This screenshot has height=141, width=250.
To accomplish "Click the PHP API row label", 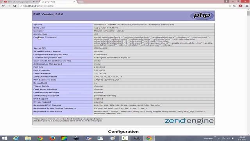I will 38,67.
